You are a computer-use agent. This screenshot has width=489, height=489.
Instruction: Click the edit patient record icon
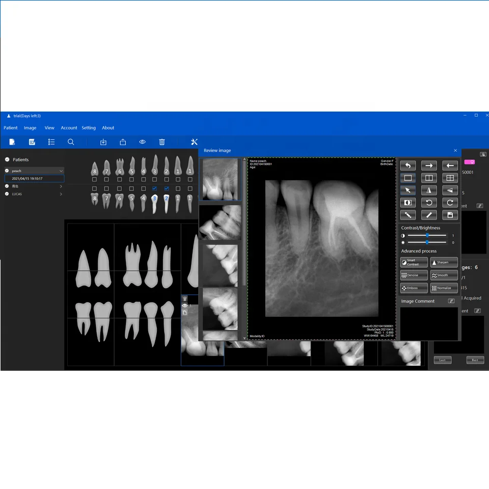point(32,142)
